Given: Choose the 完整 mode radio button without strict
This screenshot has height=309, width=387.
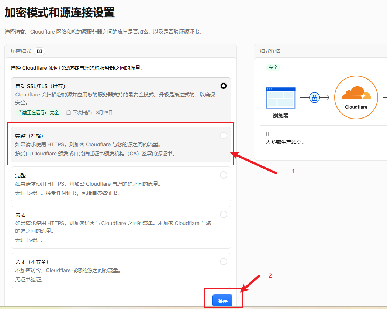Looking at the screenshot, I should 223,175.
